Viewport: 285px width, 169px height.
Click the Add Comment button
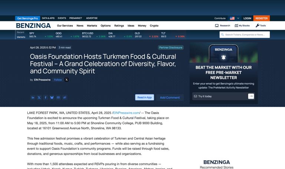(170, 98)
